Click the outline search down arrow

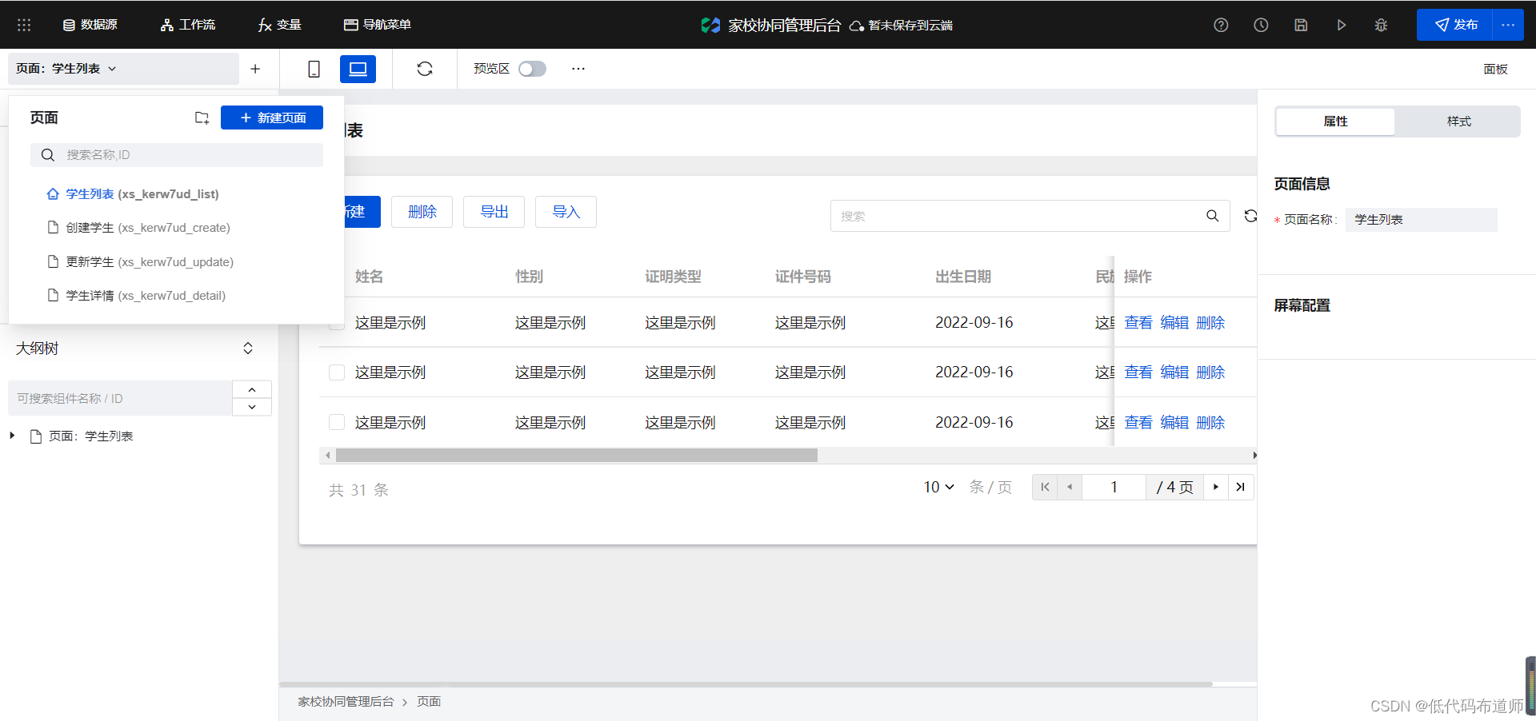pos(252,407)
